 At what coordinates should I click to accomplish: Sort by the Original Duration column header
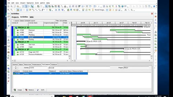pyautogui.click(x=49, y=24)
